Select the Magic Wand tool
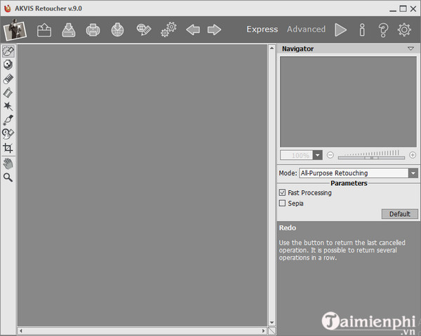The height and width of the screenshot is (336, 421). (8, 107)
